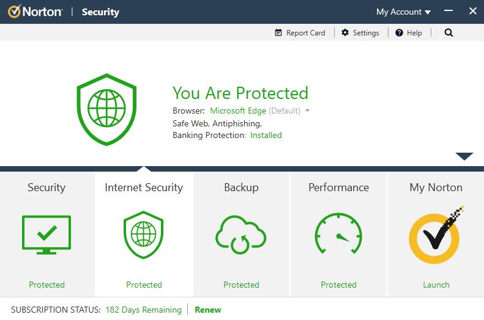This screenshot has width=484, height=320.
Task: Close the Norton Security window
Action: [472, 11]
